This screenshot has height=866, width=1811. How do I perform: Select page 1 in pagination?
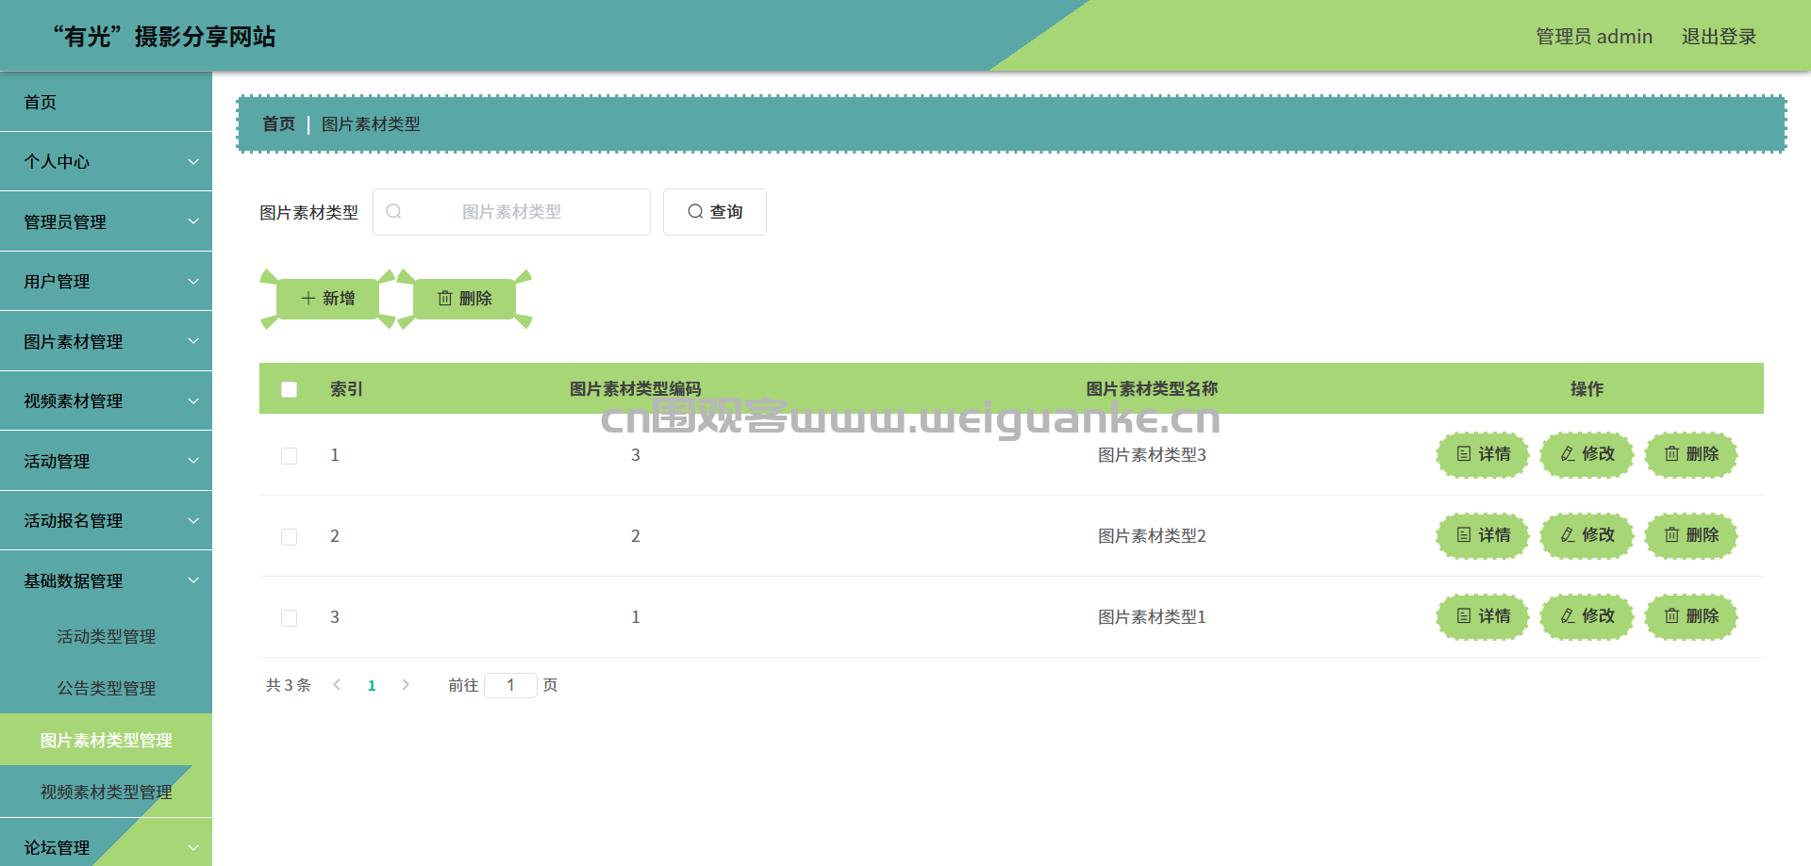coord(372,686)
